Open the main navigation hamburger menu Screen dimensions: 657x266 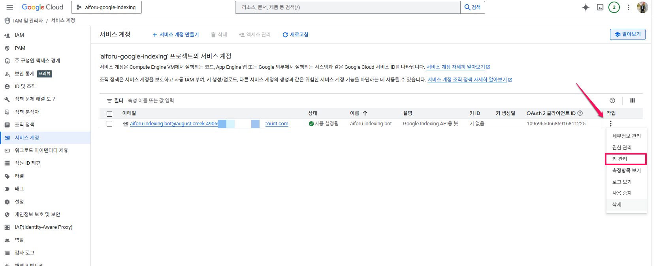point(10,8)
